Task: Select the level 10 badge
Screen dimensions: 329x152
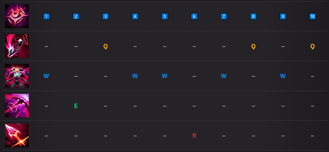Action: point(312,16)
